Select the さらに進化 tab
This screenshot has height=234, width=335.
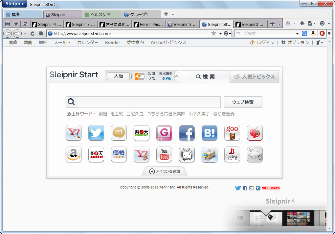pos(115,24)
